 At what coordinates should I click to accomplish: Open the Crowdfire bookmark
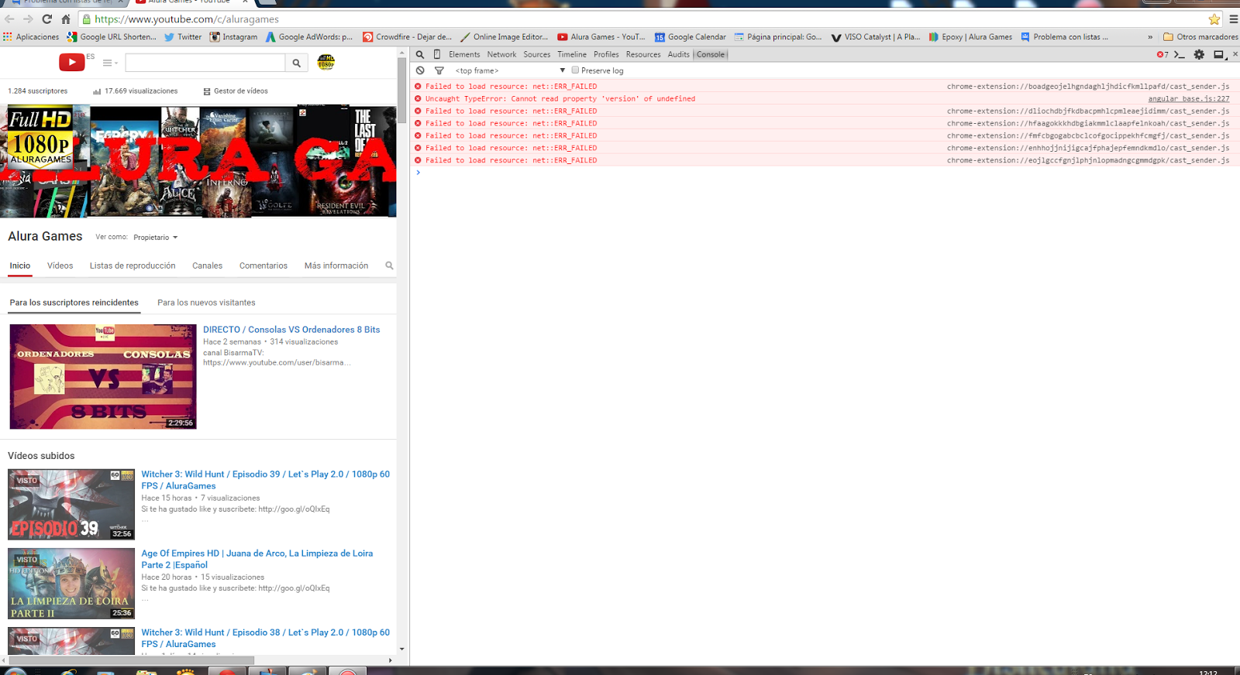click(408, 36)
